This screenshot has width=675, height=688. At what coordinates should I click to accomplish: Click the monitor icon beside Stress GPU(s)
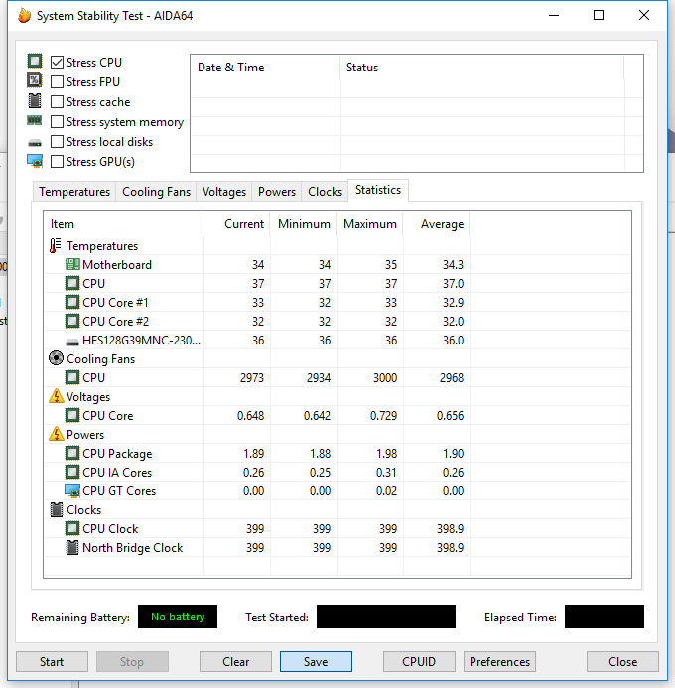pos(35,161)
